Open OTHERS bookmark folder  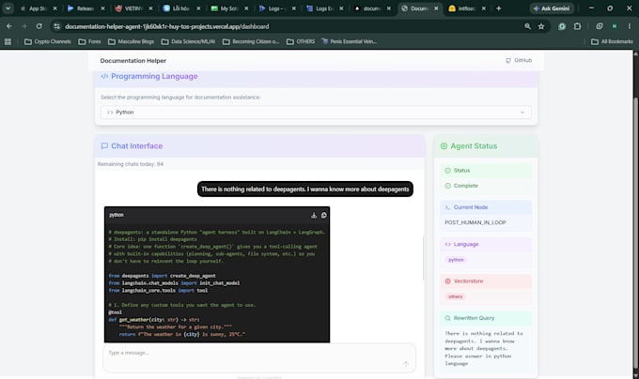pos(301,41)
